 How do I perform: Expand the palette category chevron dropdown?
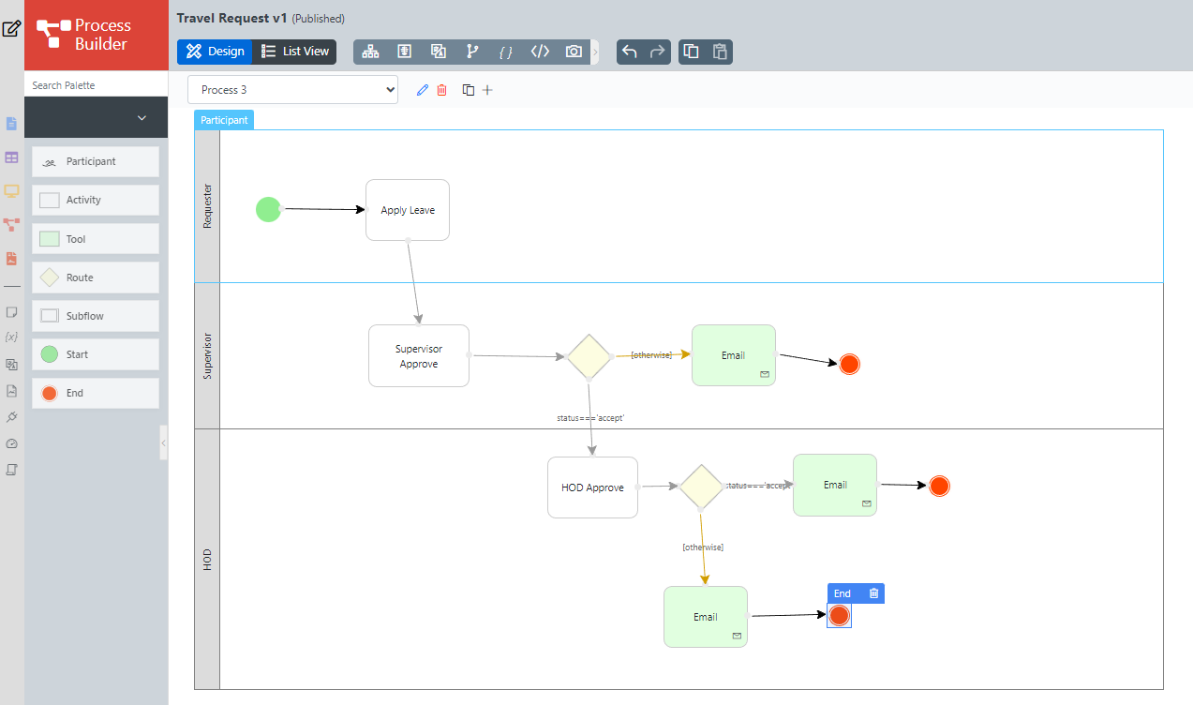(142, 118)
